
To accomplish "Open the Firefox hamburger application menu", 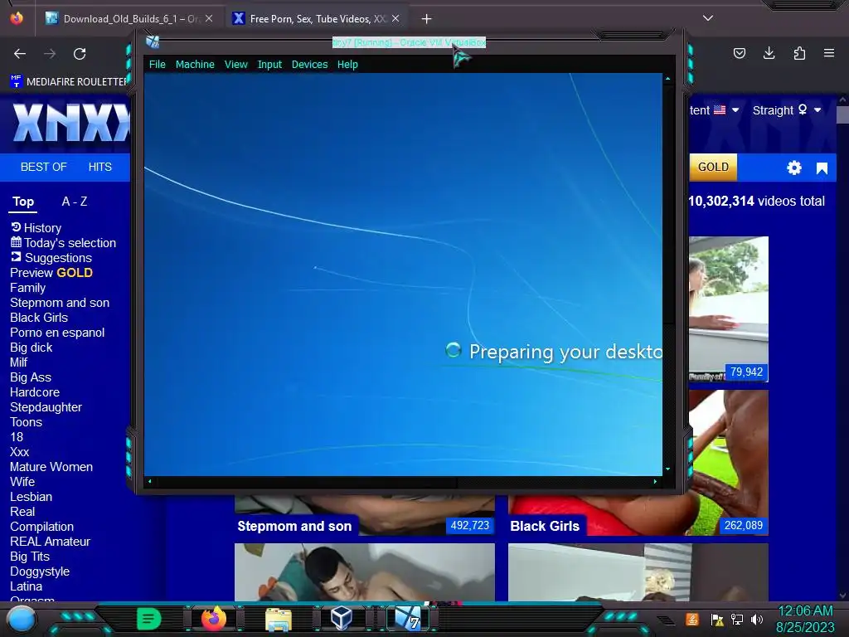I will pos(829,53).
